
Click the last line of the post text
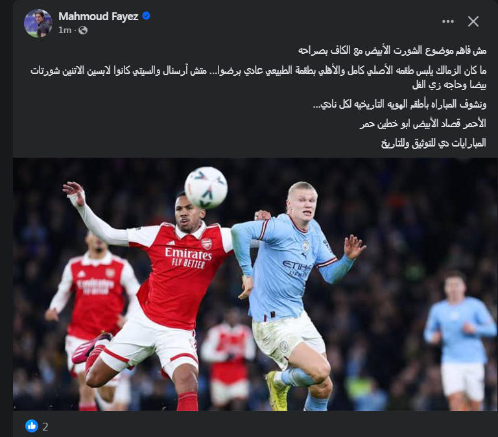point(434,143)
